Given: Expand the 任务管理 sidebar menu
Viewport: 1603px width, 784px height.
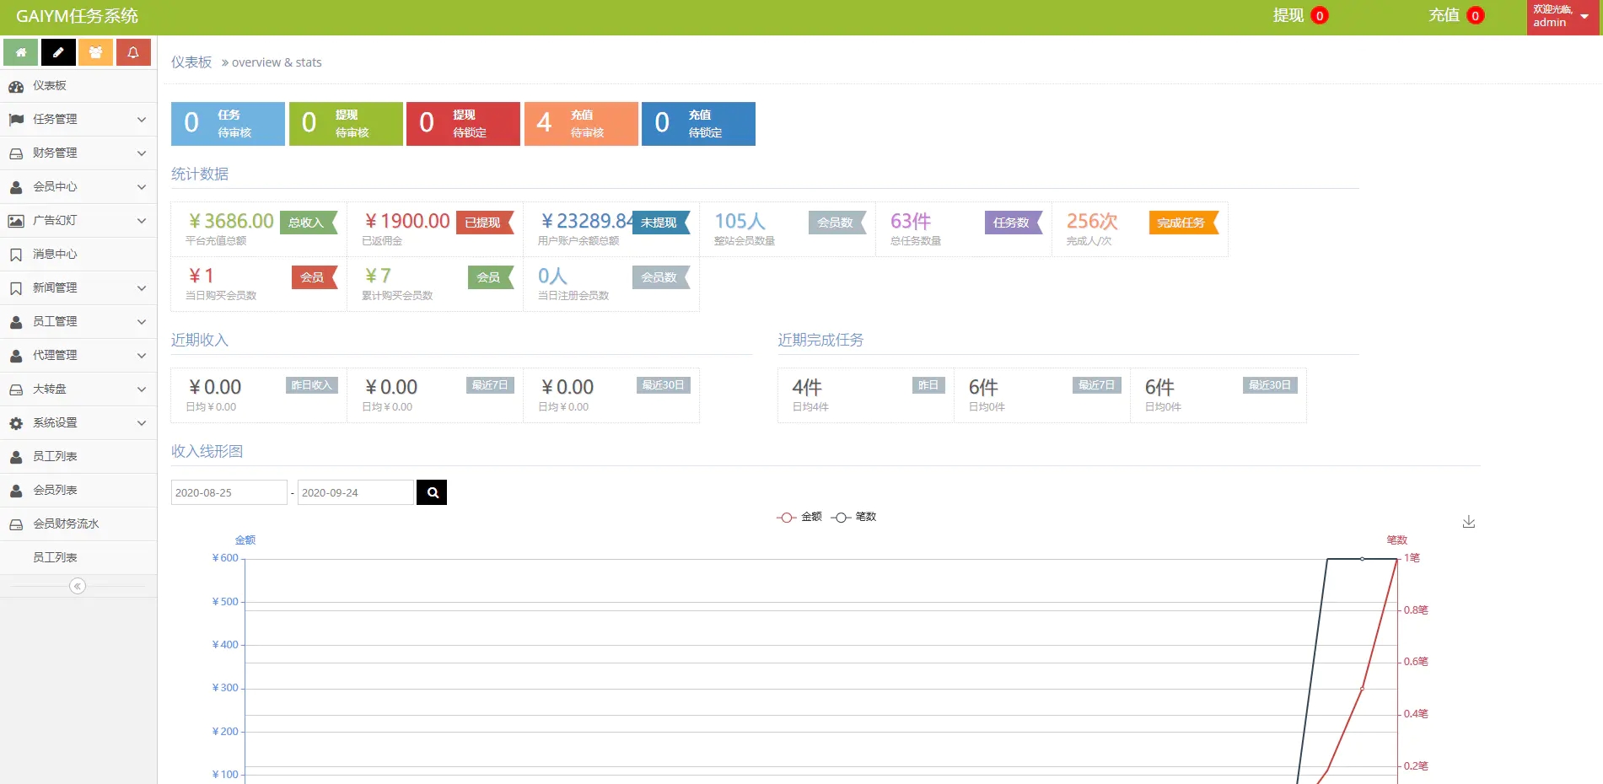Looking at the screenshot, I should (78, 120).
